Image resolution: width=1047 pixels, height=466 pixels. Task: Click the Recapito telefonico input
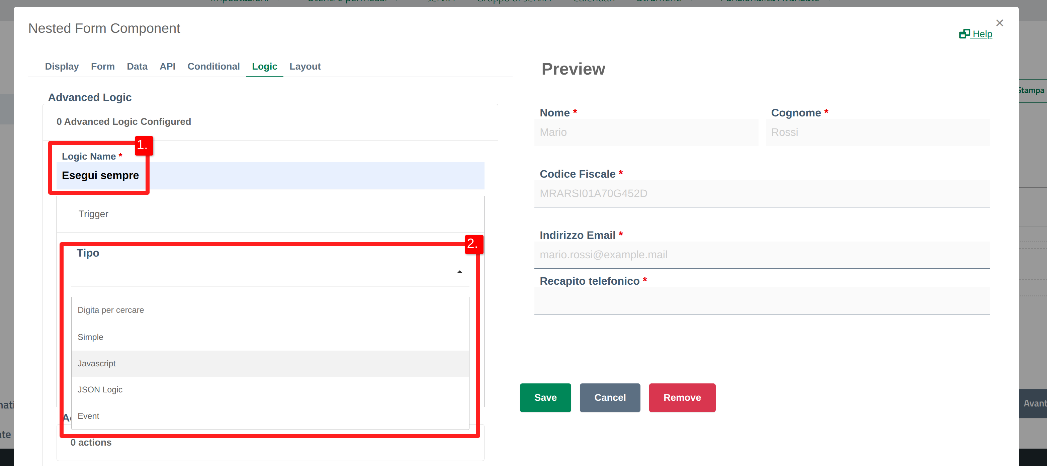click(762, 301)
